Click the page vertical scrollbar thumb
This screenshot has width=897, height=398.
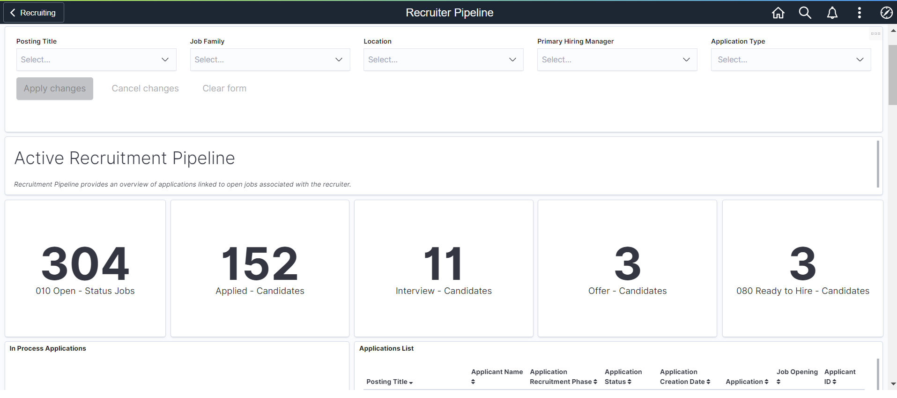coord(893,75)
